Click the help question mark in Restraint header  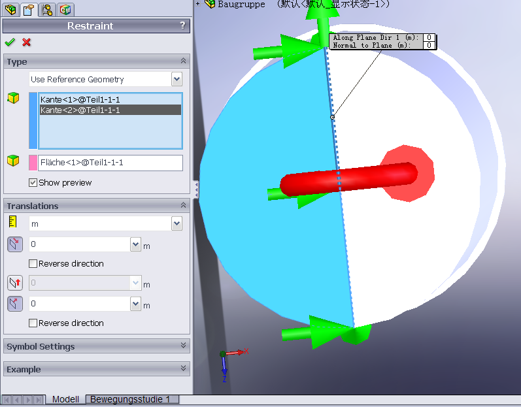[182, 25]
